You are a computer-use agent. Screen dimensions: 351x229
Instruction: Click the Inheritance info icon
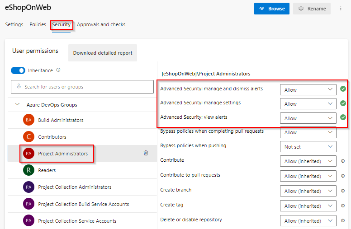58,70
